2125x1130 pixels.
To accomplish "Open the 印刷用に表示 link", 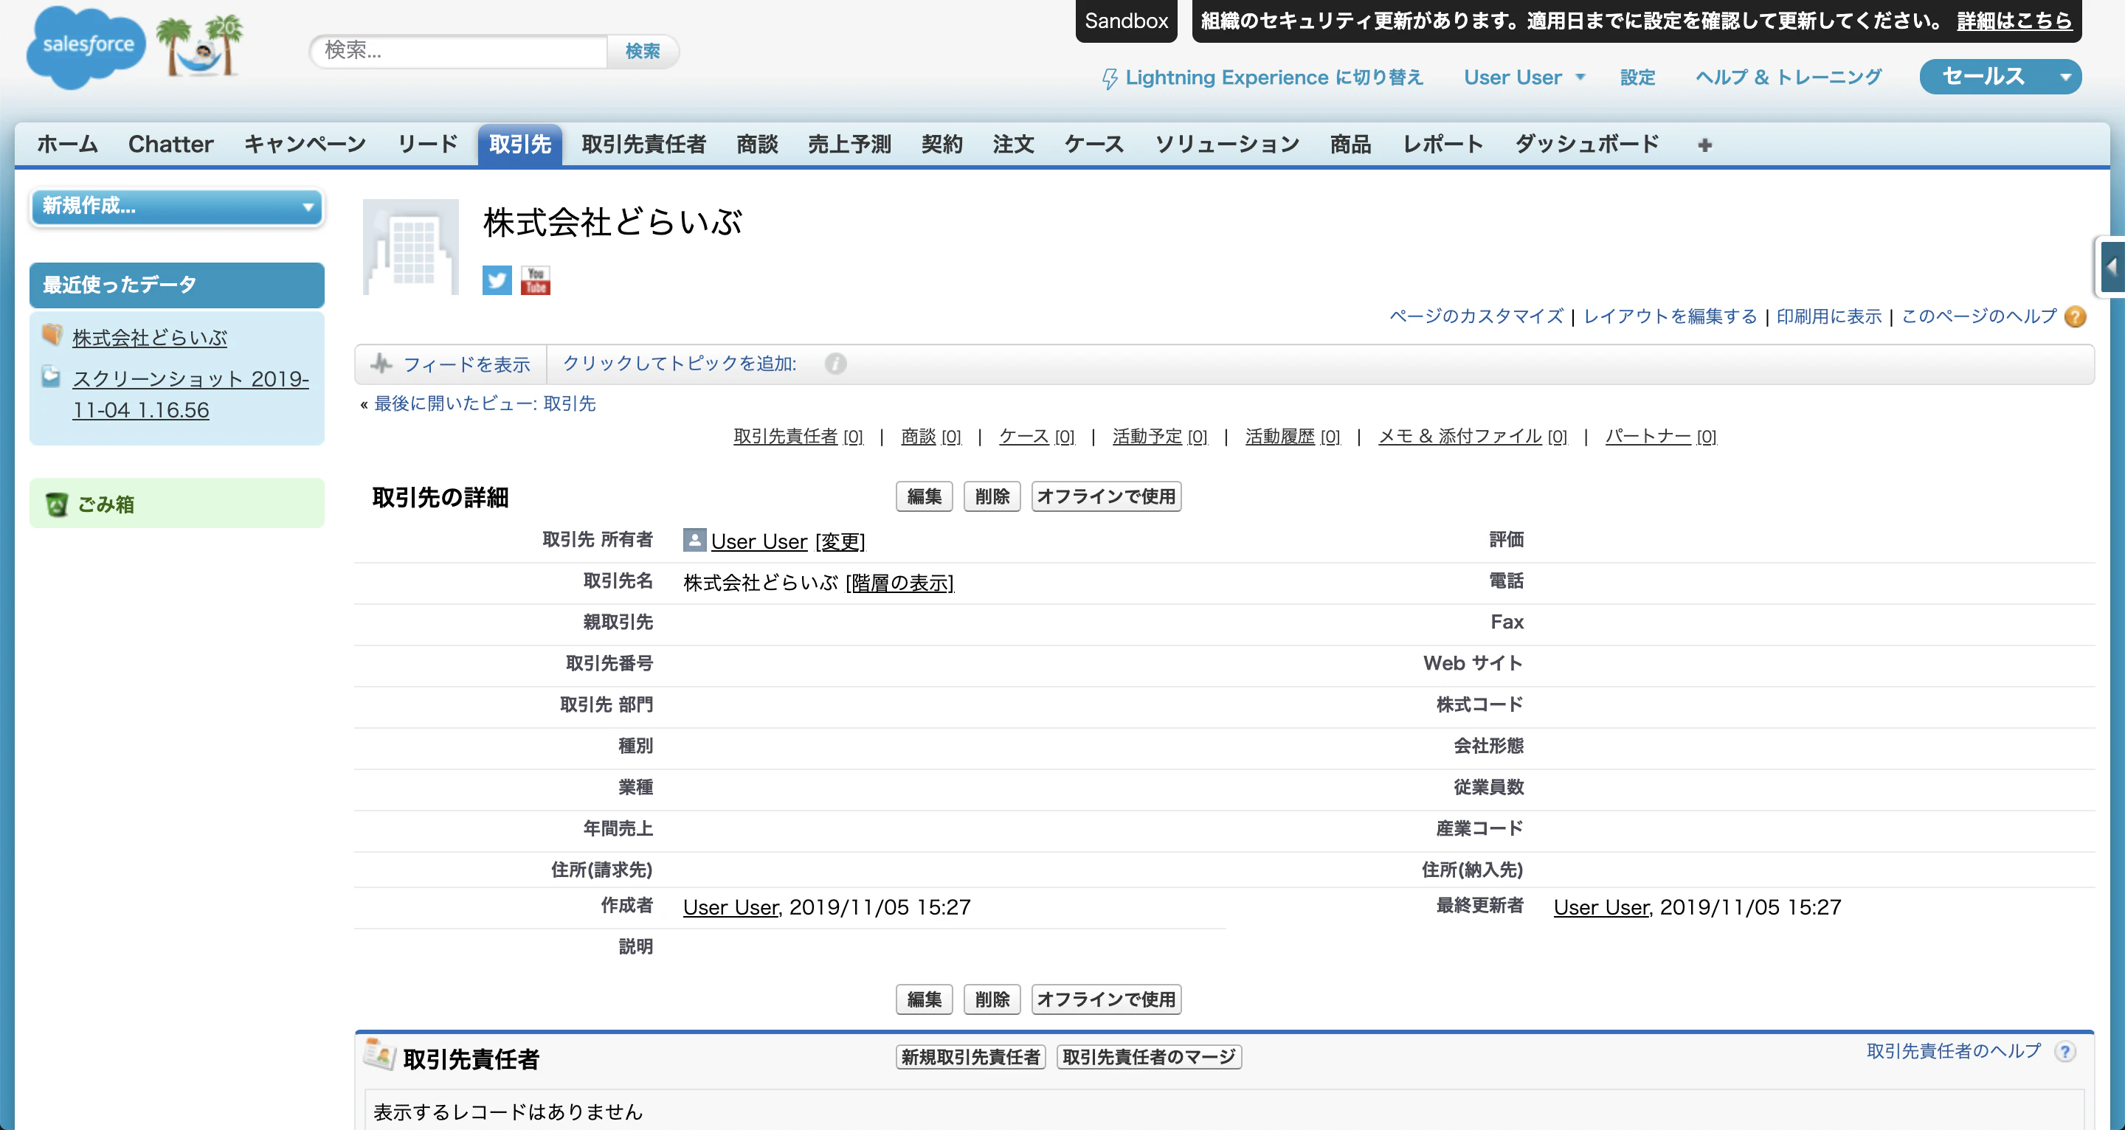I will (1829, 316).
